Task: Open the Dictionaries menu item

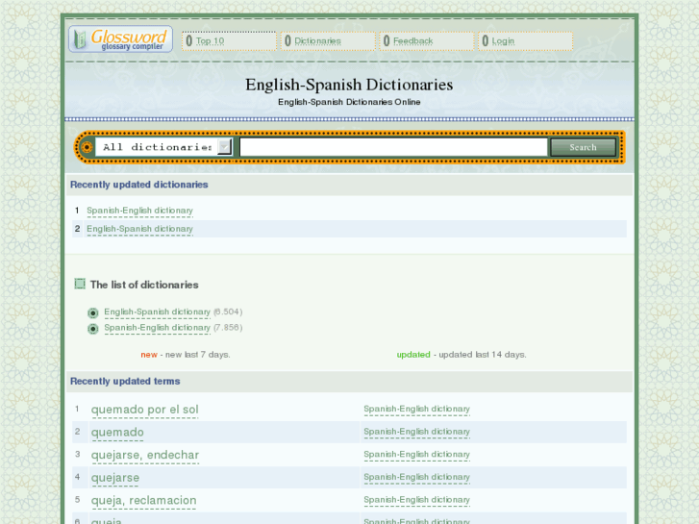Action: point(317,41)
